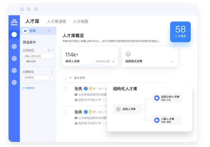
Task: Click 北京希瑞亚斯科技 company in second 张亮 row
Action: coord(92,118)
